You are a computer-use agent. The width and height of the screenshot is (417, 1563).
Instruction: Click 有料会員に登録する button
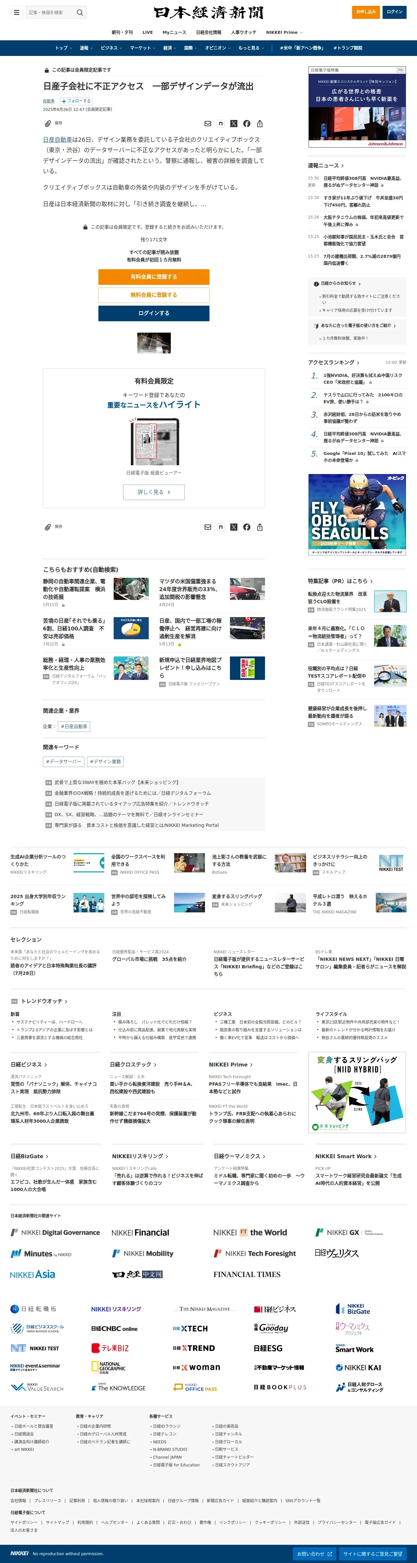[154, 277]
